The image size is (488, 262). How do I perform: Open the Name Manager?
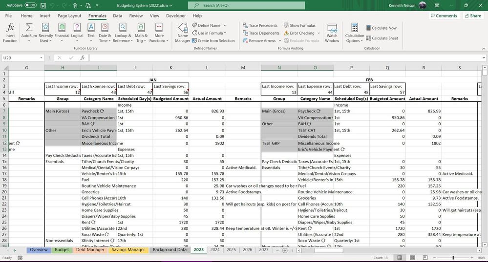pos(182,32)
